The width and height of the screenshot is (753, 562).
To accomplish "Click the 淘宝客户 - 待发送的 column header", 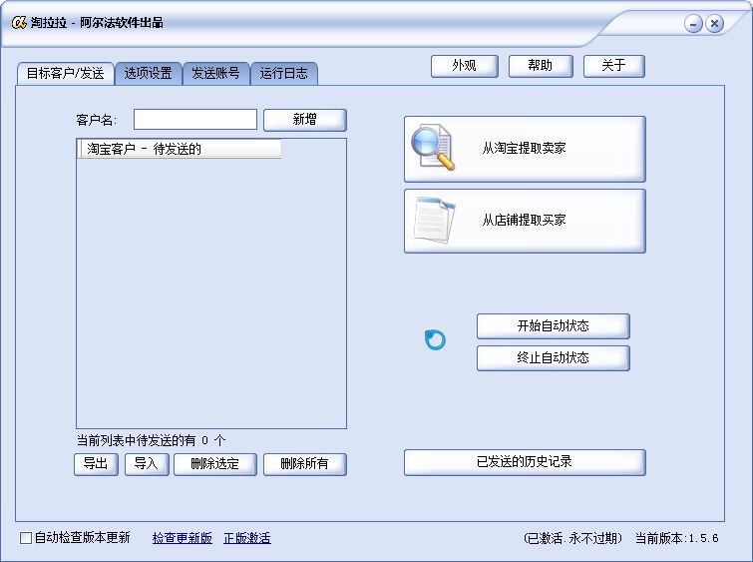I will click(x=180, y=149).
